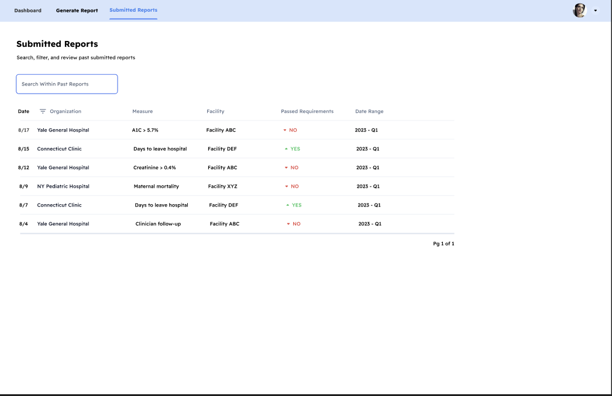612x396 pixels.
Task: Switch to the Dashboard tab
Action: point(27,10)
